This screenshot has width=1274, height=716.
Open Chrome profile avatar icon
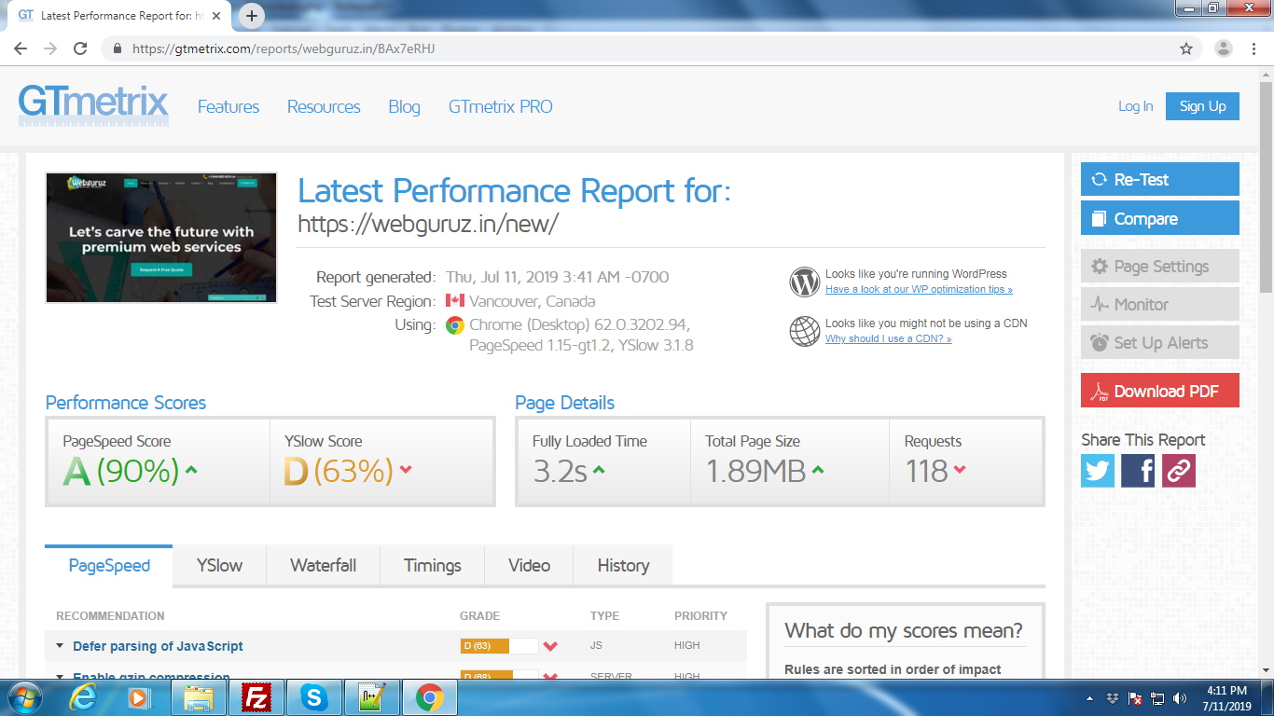pyautogui.click(x=1224, y=48)
